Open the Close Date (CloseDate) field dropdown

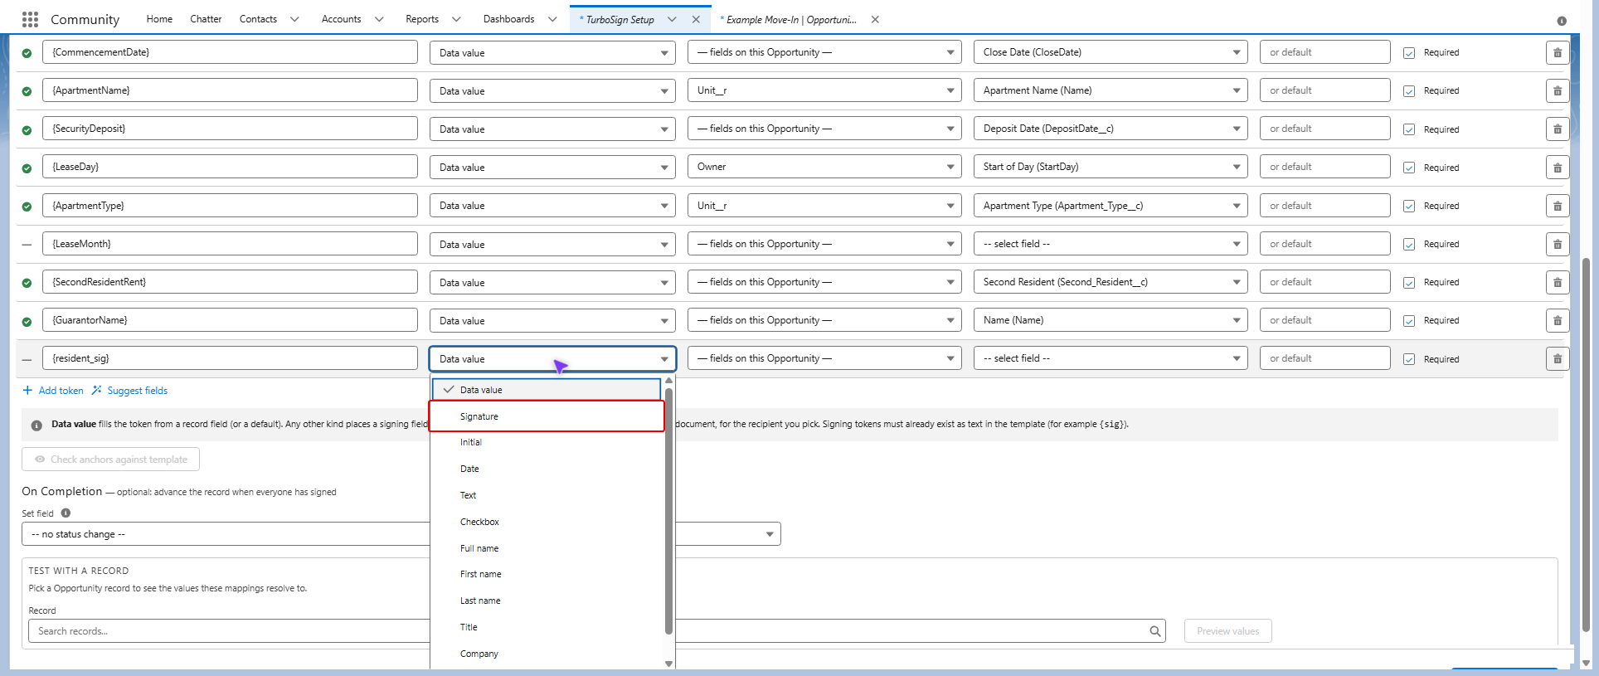pyautogui.click(x=1111, y=52)
